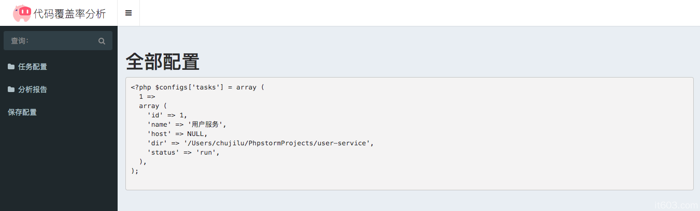Click the it603.com watermark text
The width and height of the screenshot is (700, 211).
pos(676,205)
